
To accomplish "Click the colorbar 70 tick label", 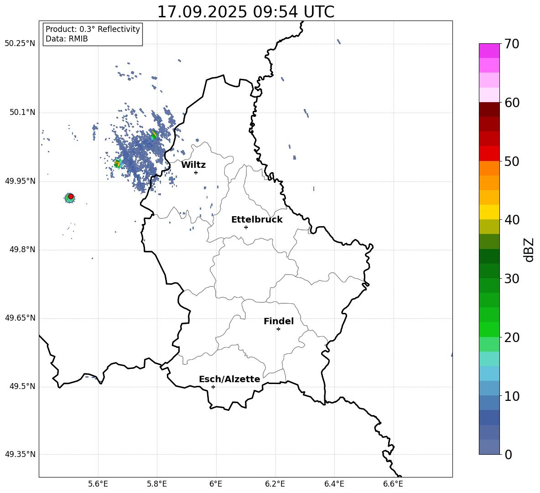I will (x=512, y=44).
